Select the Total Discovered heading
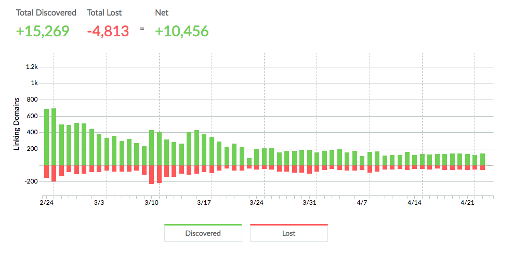This screenshot has width=513, height=253. tap(46, 12)
